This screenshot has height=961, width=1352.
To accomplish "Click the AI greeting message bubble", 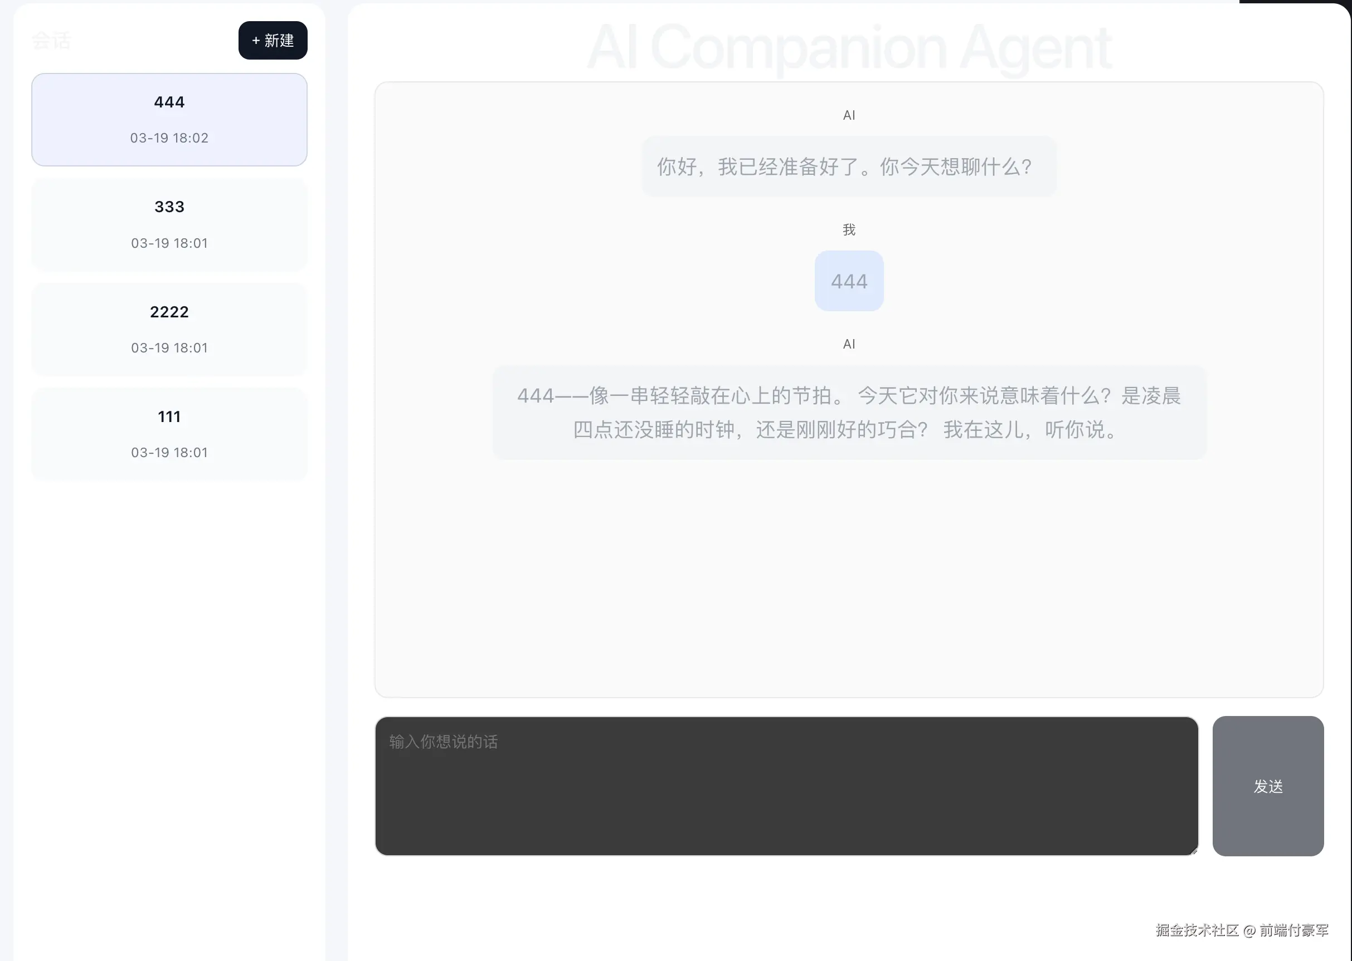I will [x=849, y=166].
